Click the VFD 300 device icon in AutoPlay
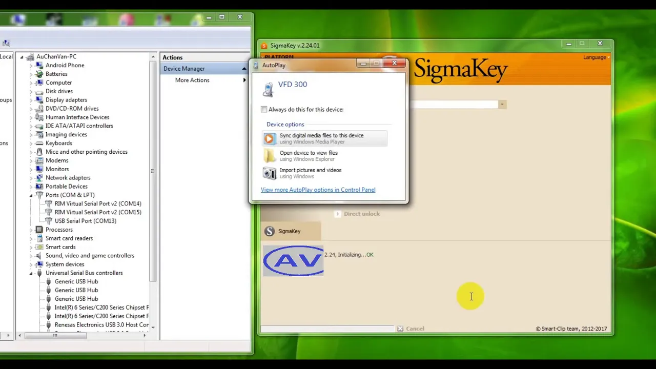This screenshot has width=656, height=369. tap(268, 89)
